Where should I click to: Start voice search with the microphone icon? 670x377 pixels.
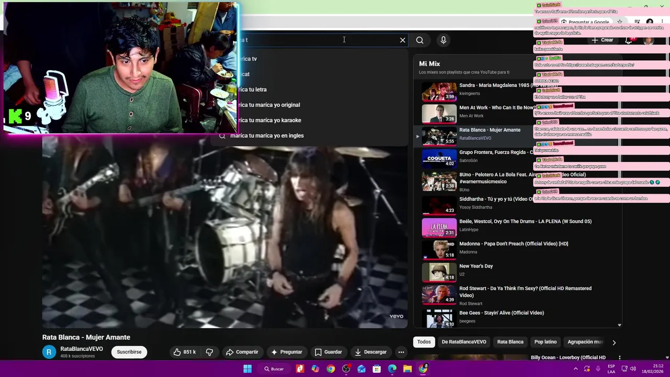coord(443,40)
